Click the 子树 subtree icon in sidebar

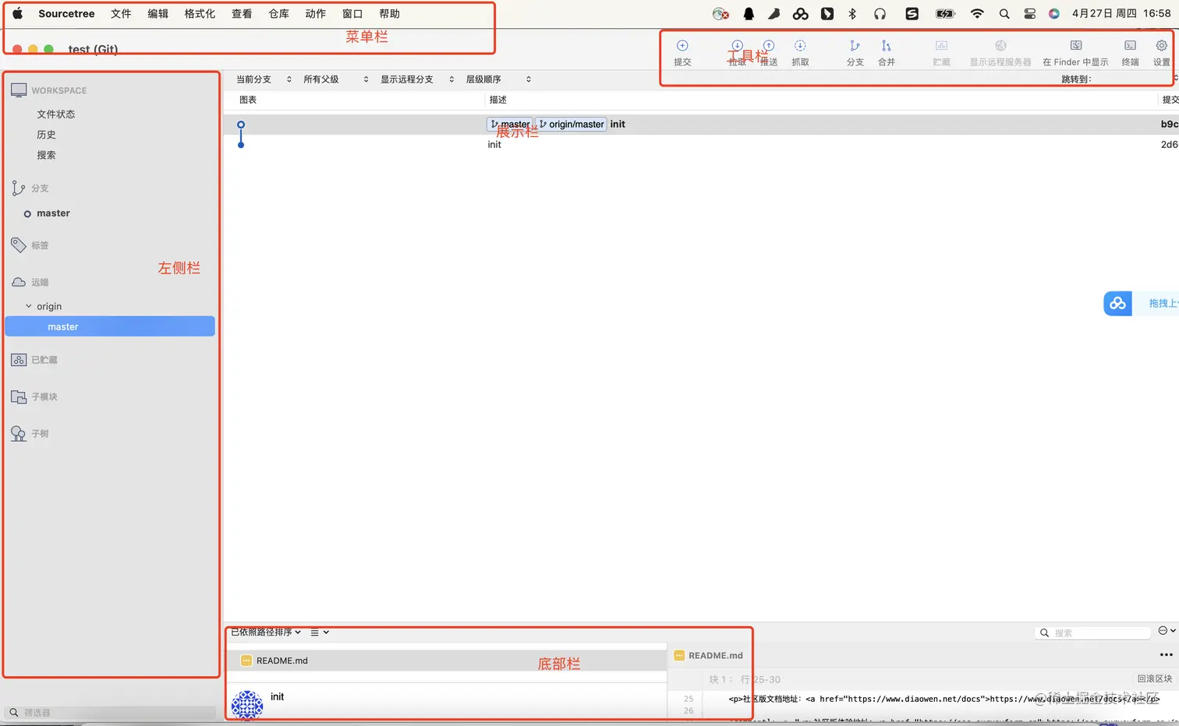tap(19, 434)
